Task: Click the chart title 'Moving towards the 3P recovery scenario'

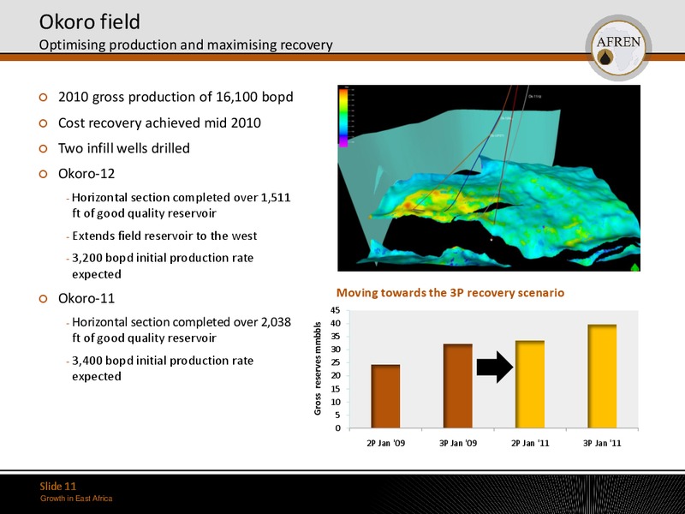Action: pyautogui.click(x=450, y=292)
